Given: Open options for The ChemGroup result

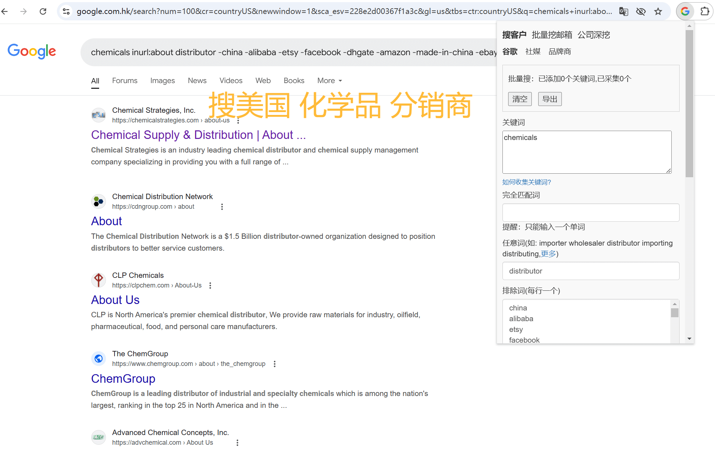Looking at the screenshot, I should [x=274, y=364].
